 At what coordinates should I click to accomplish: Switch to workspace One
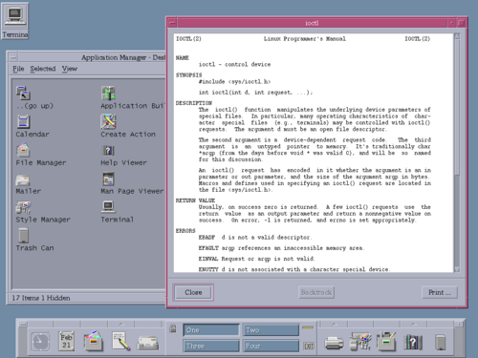click(211, 330)
